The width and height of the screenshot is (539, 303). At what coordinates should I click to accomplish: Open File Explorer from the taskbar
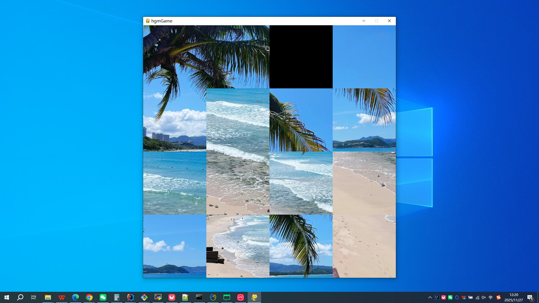pyautogui.click(x=48, y=297)
